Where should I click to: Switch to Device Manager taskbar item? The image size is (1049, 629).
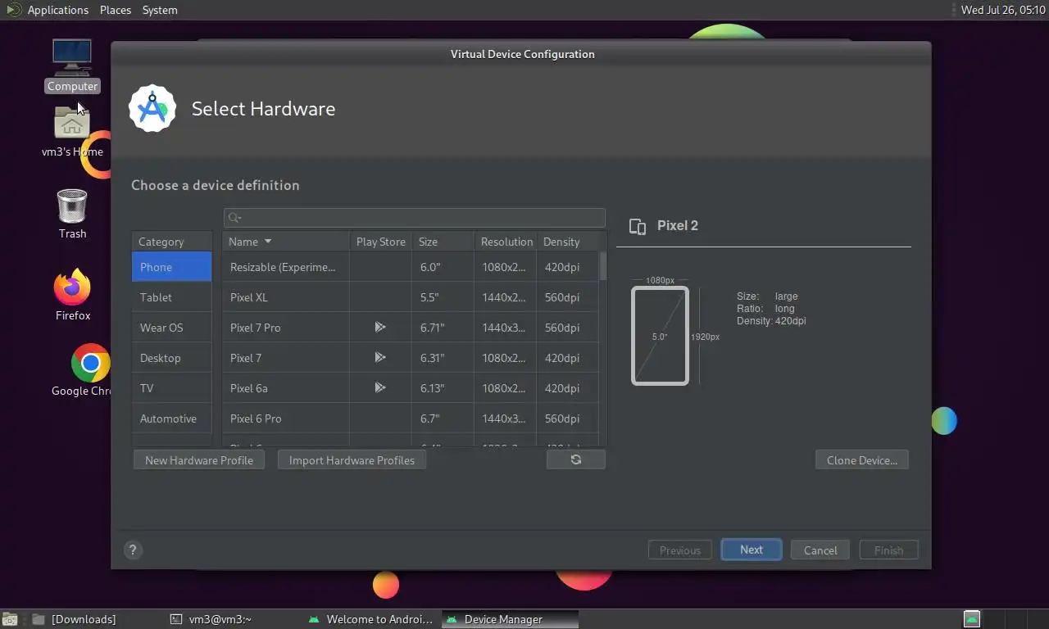coord(510,619)
